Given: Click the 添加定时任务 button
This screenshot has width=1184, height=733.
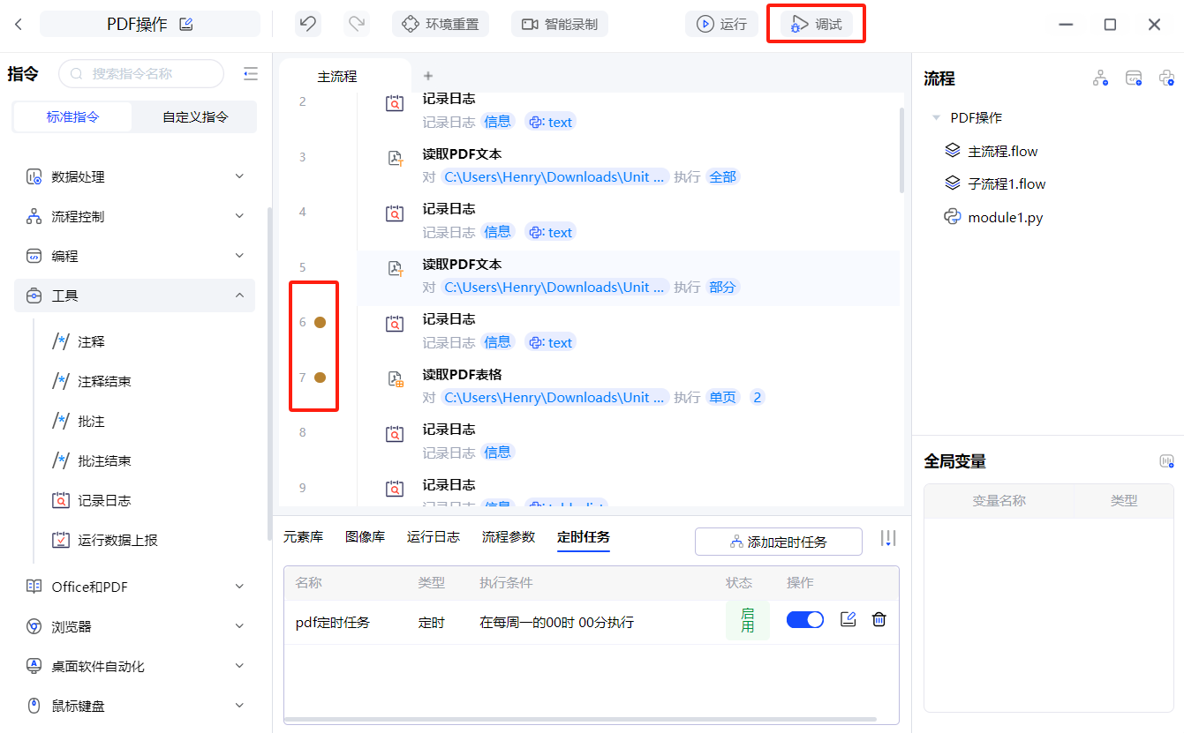Looking at the screenshot, I should pyautogui.click(x=778, y=542).
